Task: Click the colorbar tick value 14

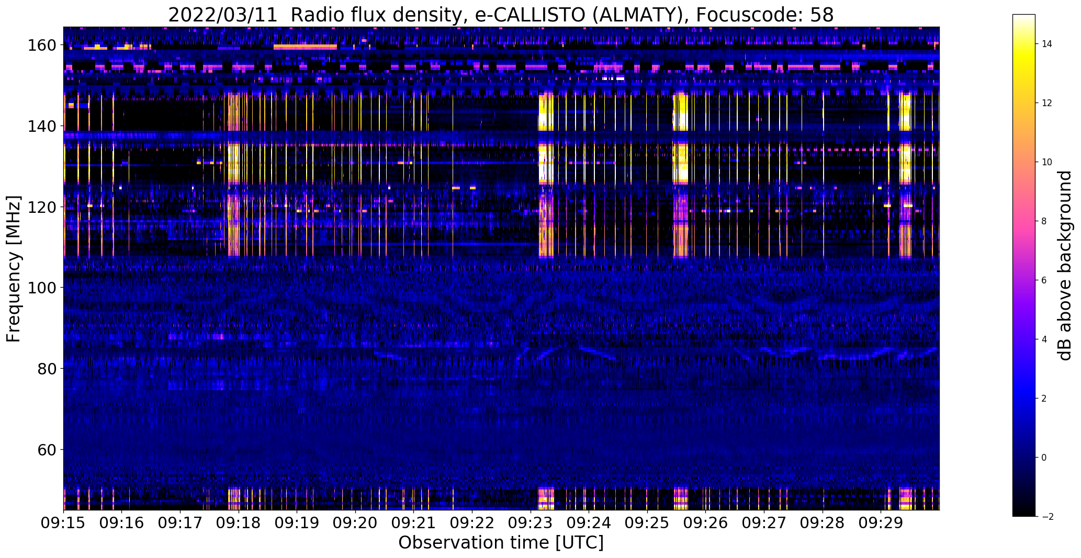Action: [x=1047, y=44]
